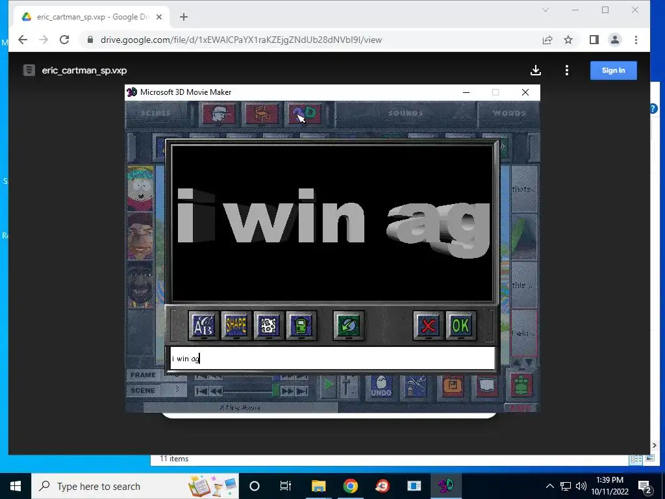Download the eric_cartman_sp.vxp file
This screenshot has height=499, width=665.
(536, 70)
